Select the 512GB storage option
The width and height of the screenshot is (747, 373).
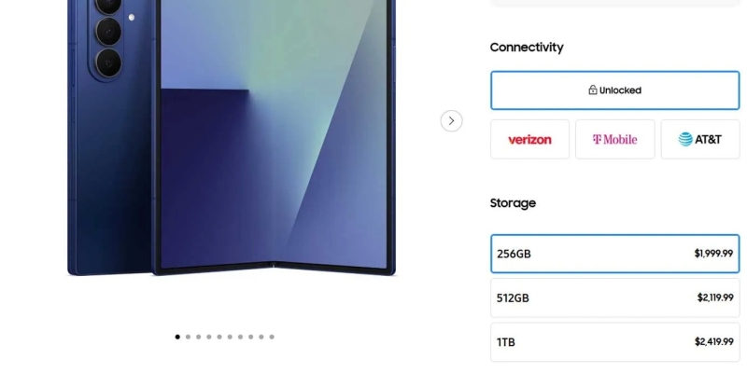pyautogui.click(x=615, y=297)
